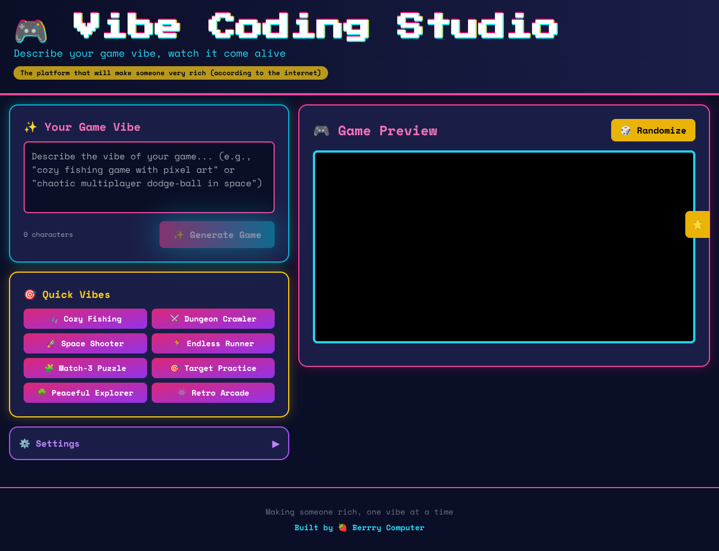Click the gamepad logo in the header
The width and height of the screenshot is (719, 551).
tap(30, 31)
